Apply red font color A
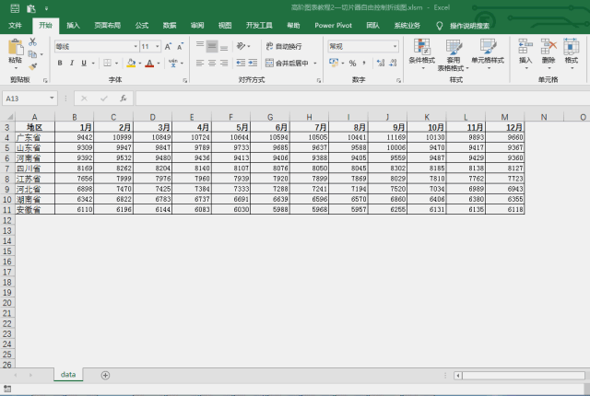Screen dimensions: 590x396 (149, 63)
